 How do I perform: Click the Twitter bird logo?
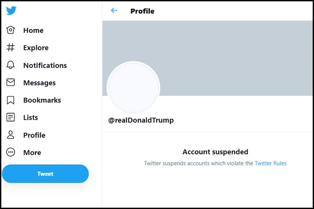pos(11,11)
